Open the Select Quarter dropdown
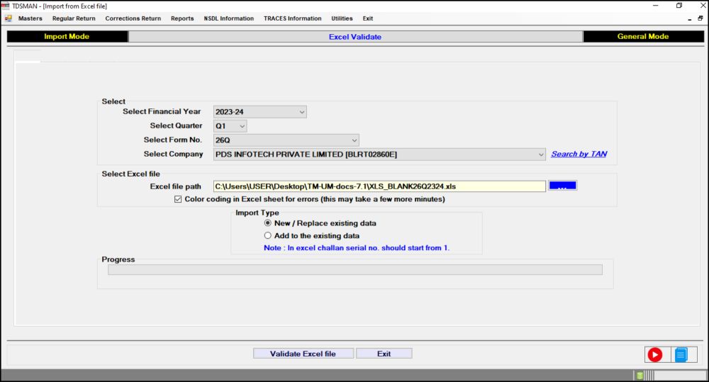Image resolution: width=709 pixels, height=382 pixels. 230,126
